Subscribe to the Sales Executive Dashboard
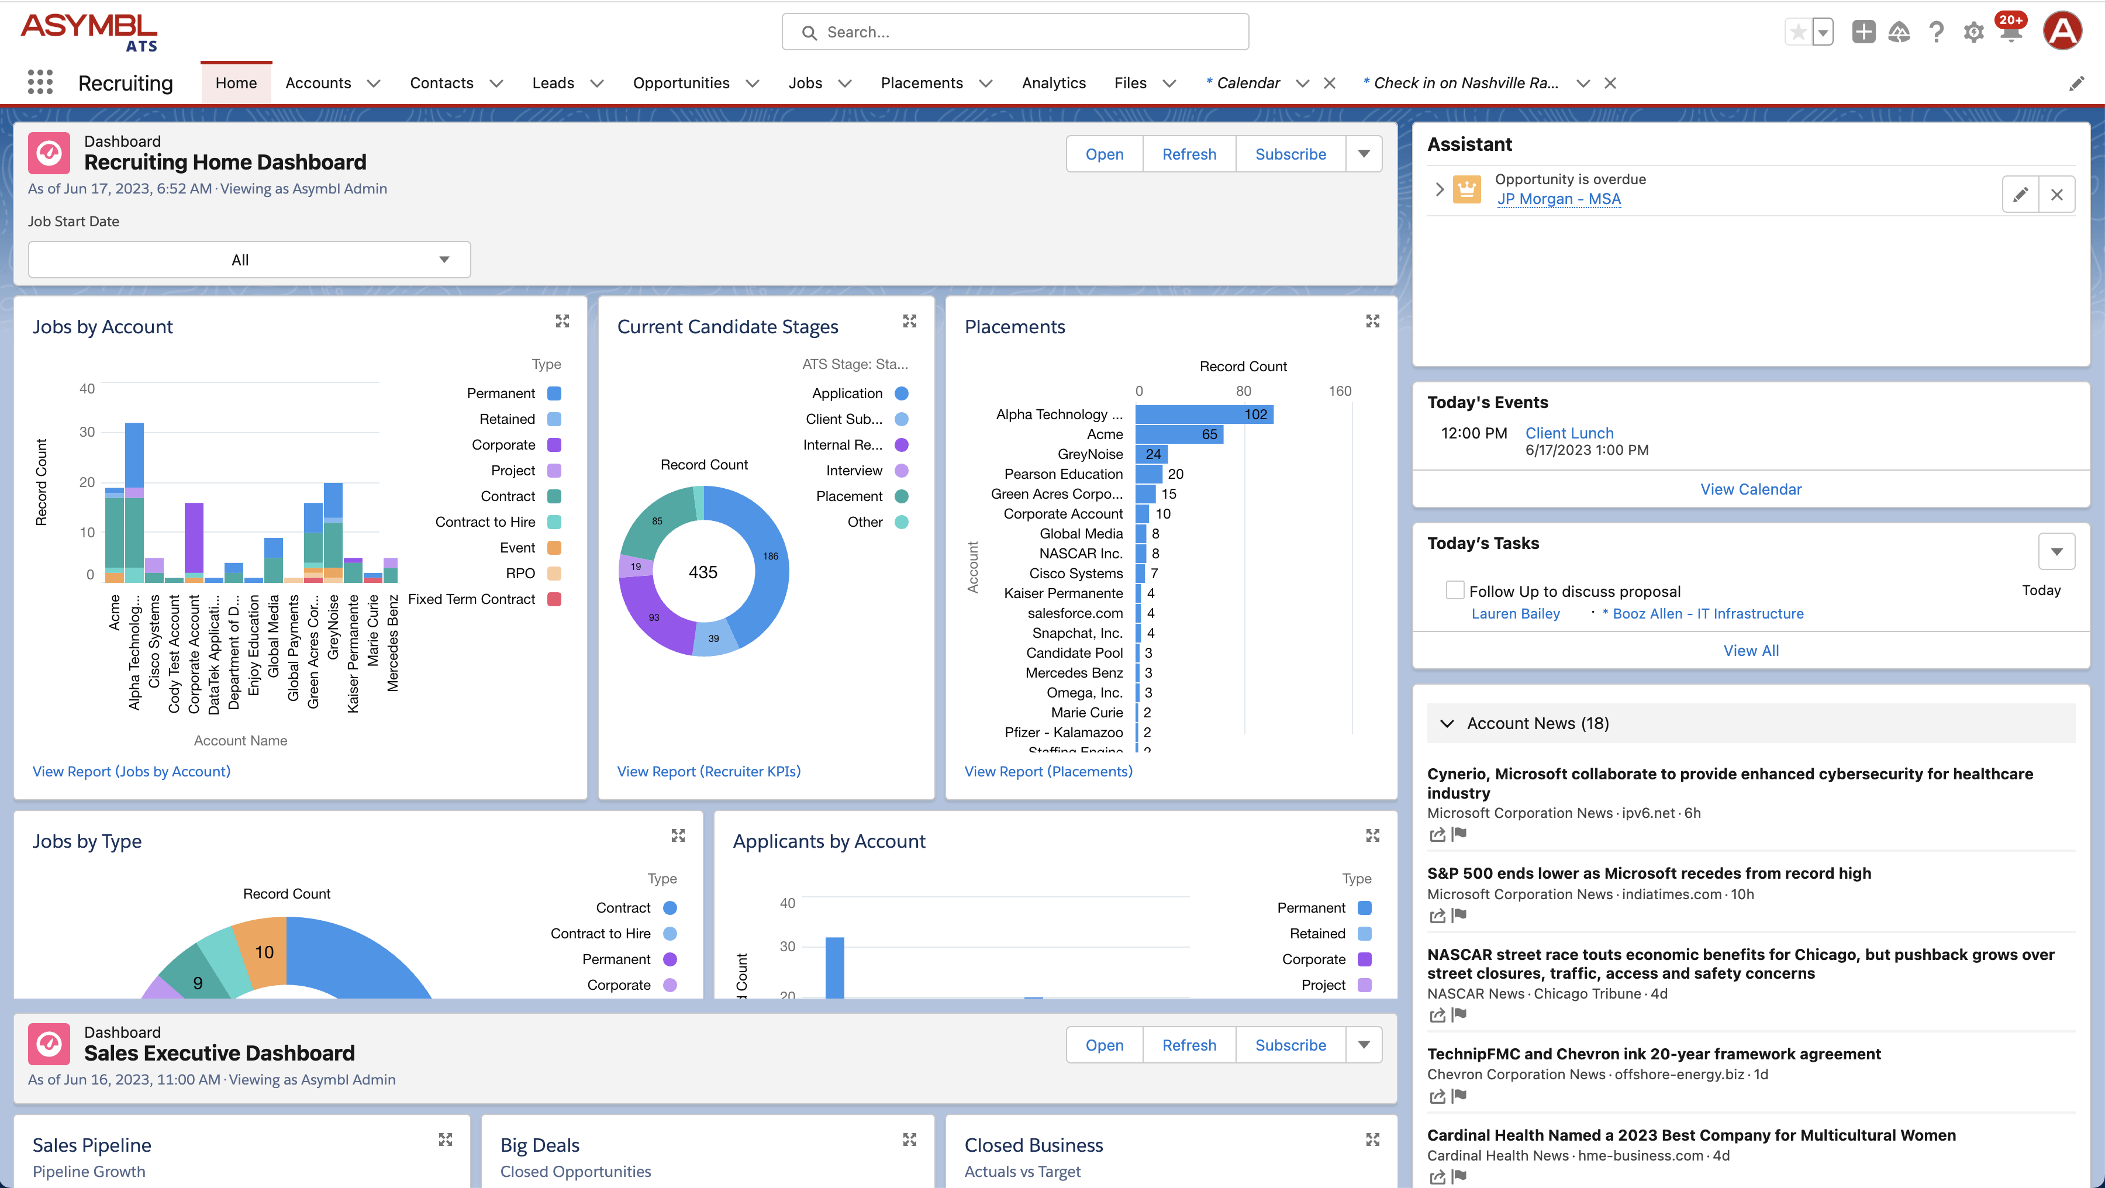This screenshot has width=2105, height=1188. [x=1290, y=1045]
